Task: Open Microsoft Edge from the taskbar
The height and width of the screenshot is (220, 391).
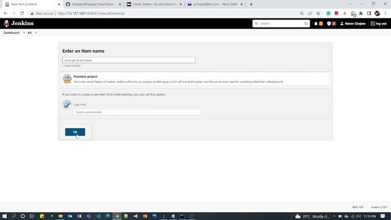Action: coord(108,216)
